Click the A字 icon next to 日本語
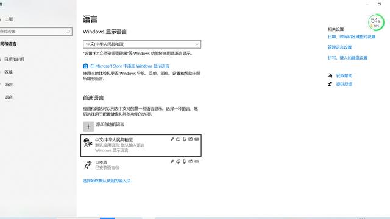The image size is (390, 219). click(88, 165)
